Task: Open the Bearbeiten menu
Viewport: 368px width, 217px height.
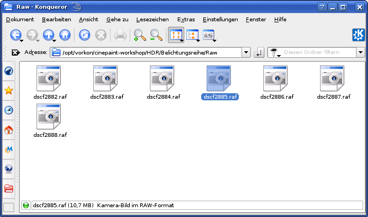Action: click(x=56, y=20)
